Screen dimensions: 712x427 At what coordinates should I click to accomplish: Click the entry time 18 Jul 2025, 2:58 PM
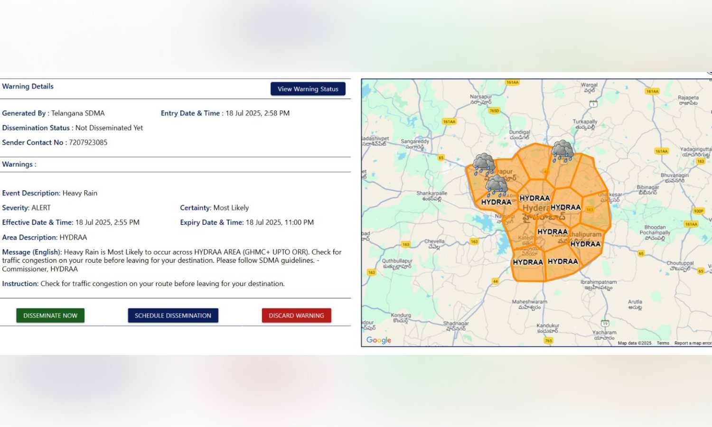257,113
